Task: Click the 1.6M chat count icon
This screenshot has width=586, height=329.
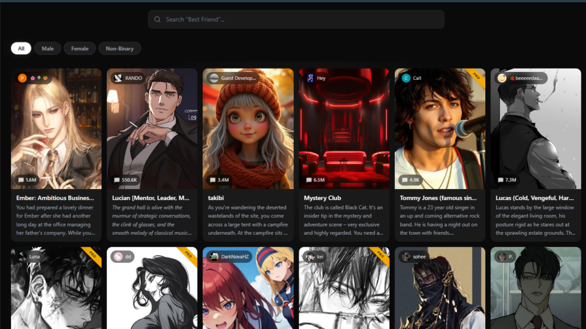Action: point(21,180)
